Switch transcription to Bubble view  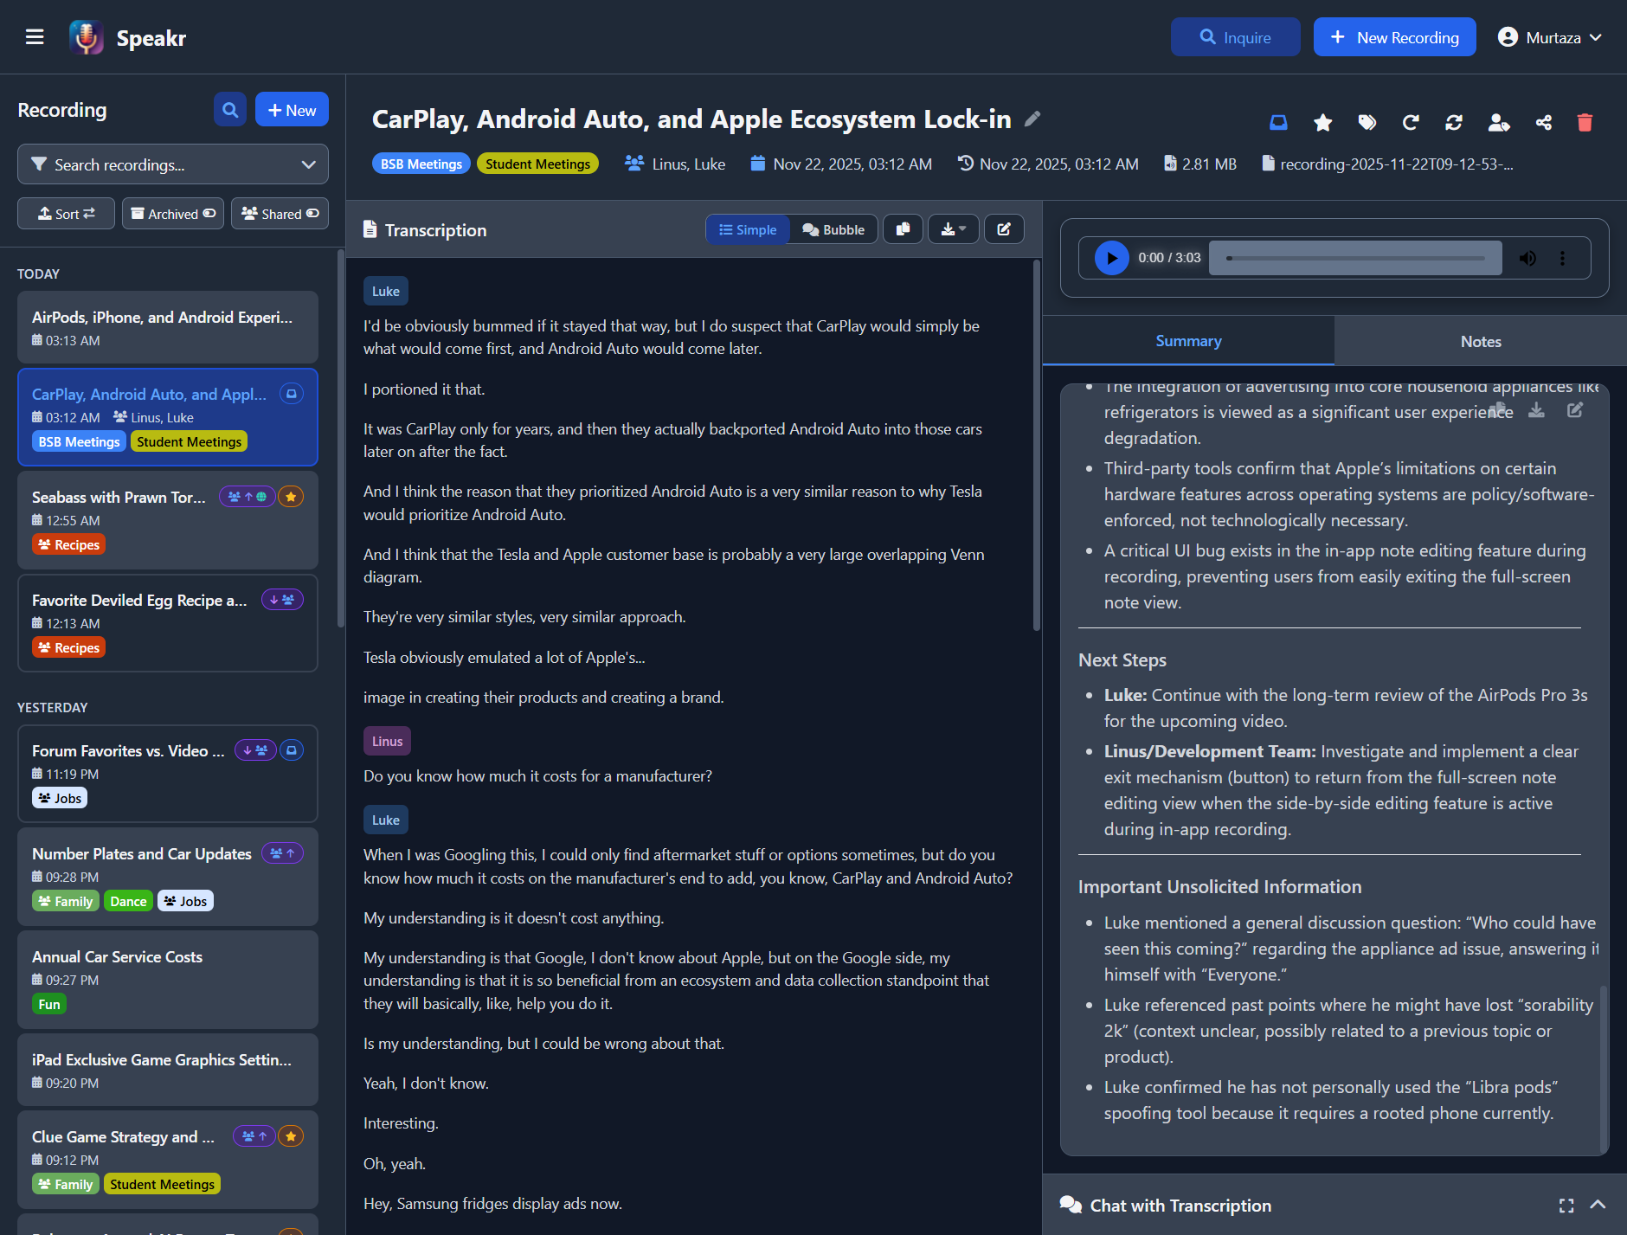tap(833, 229)
